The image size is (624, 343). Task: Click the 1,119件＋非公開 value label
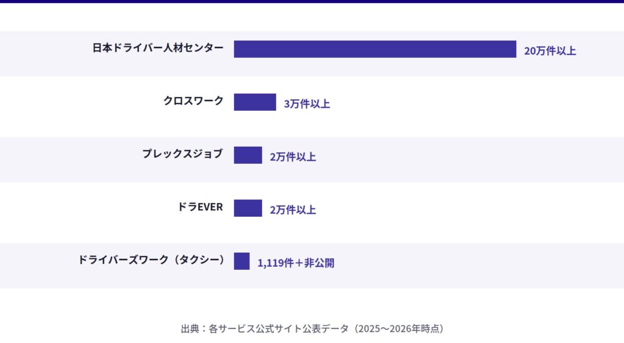296,263
